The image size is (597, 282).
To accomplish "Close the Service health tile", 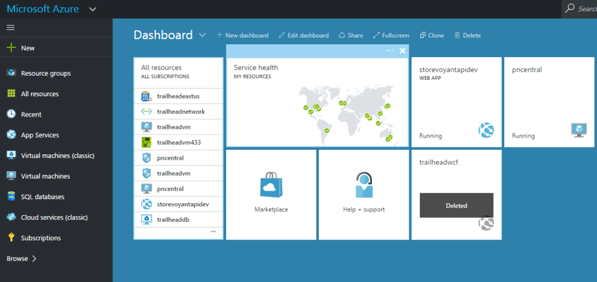I will (x=402, y=51).
